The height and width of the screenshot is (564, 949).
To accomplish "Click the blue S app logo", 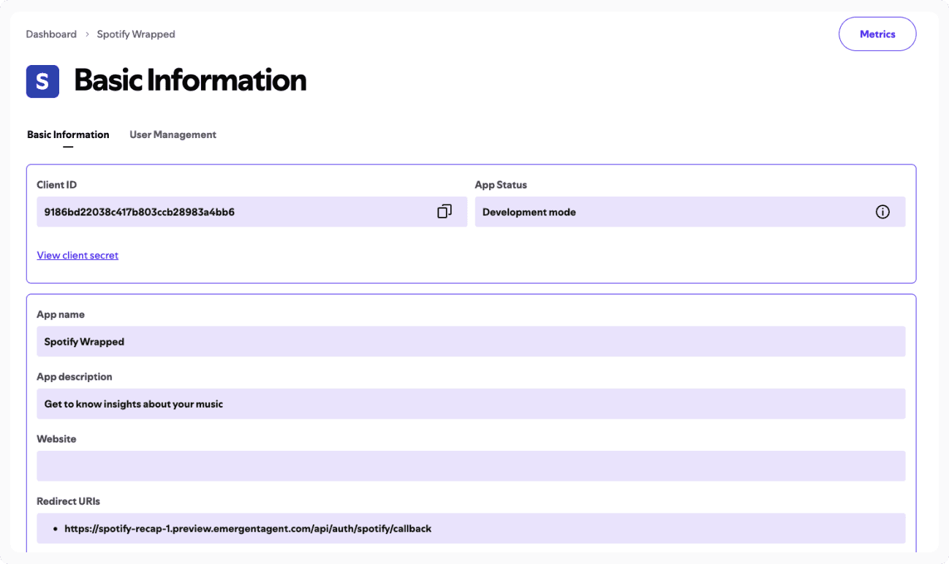I will pos(42,81).
